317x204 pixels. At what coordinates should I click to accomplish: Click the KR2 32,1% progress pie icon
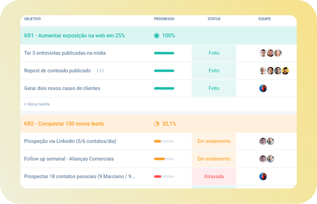(x=156, y=124)
